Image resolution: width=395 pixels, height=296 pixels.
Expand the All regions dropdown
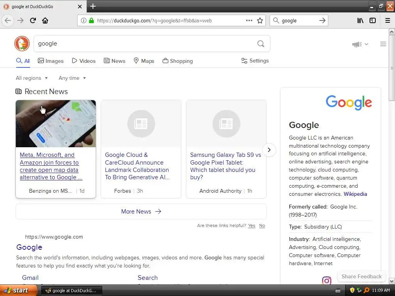click(32, 78)
